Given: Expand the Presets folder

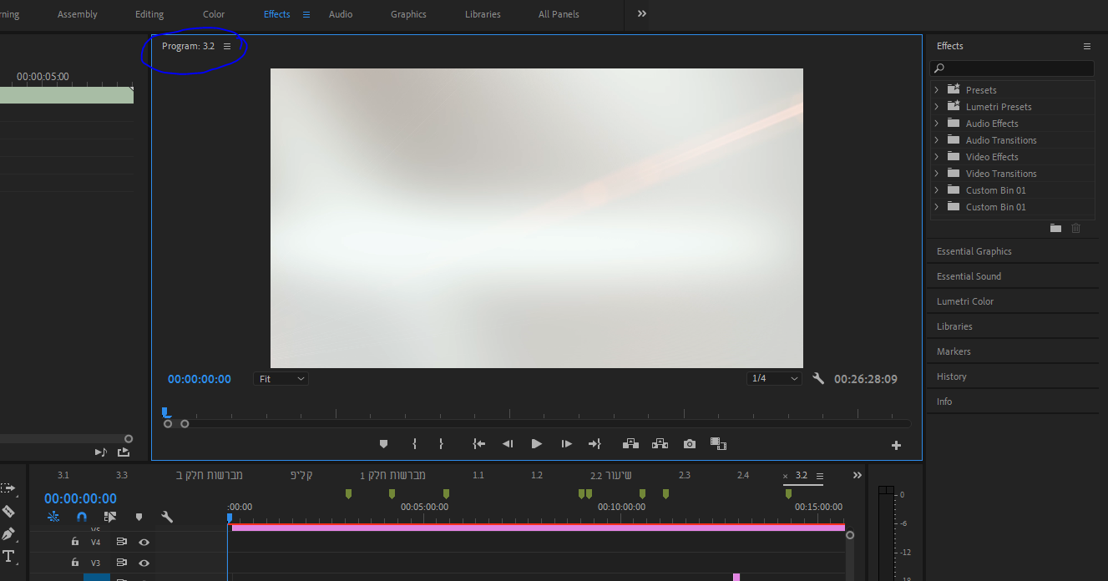Looking at the screenshot, I should [936, 90].
